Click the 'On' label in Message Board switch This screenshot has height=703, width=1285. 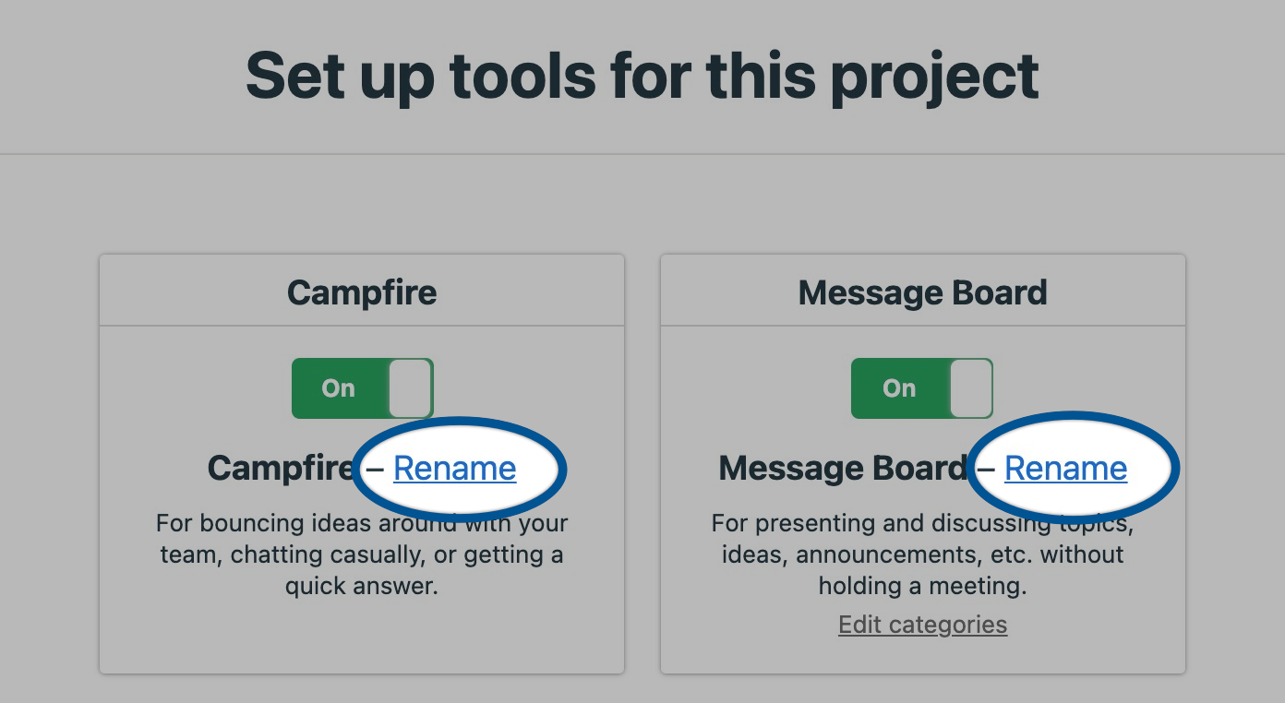898,388
